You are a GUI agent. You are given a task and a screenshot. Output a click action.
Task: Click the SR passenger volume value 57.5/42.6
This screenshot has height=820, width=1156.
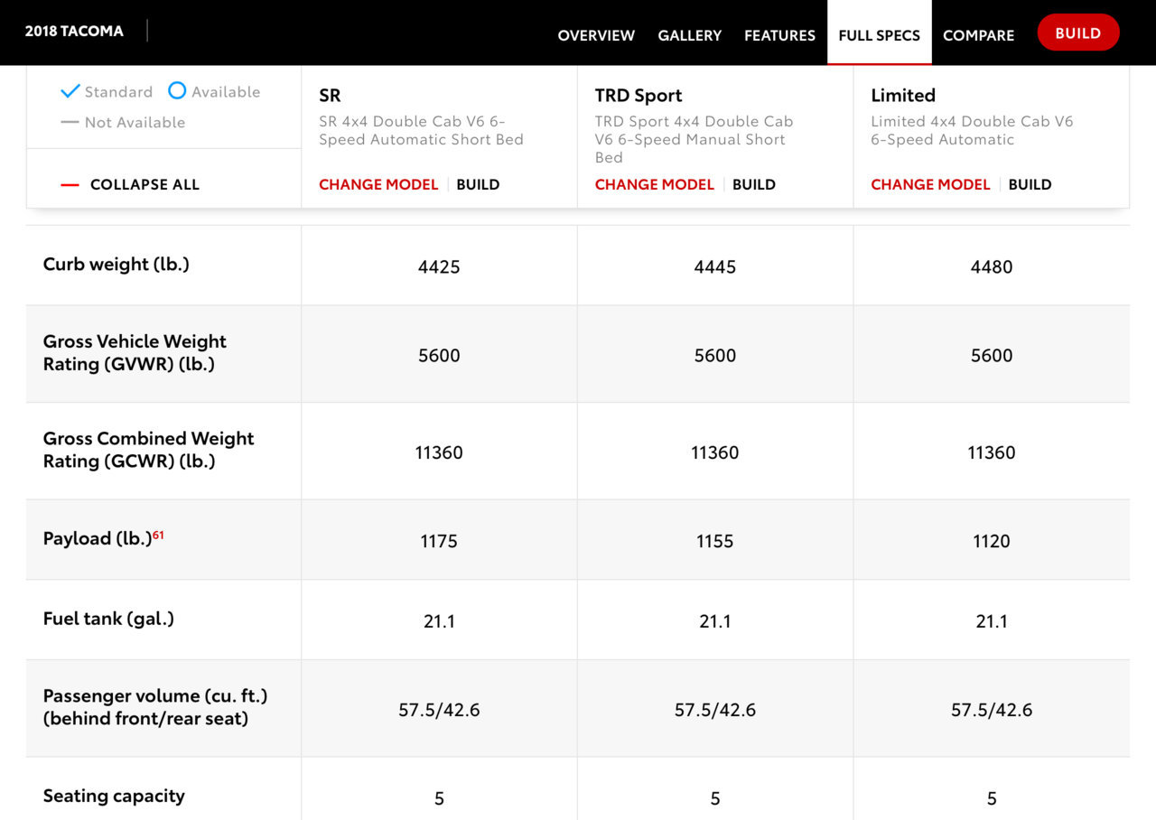coord(439,710)
